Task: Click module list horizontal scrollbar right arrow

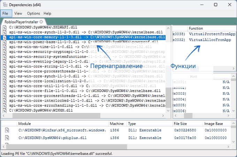Action: pyautogui.click(x=228, y=147)
